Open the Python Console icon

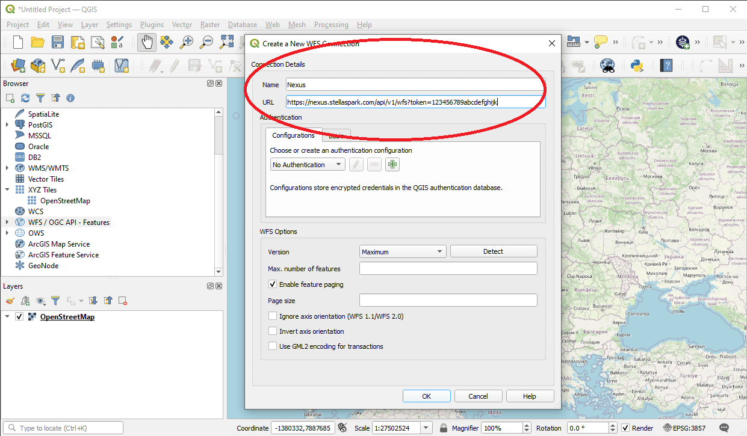[636, 65]
